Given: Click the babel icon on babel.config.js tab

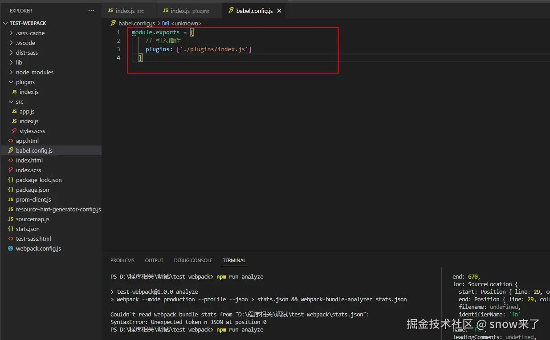Looking at the screenshot, I should pos(231,11).
